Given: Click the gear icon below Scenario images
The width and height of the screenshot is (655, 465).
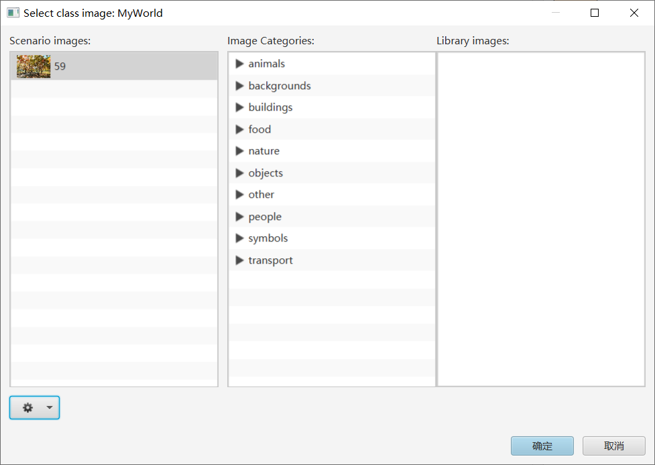Looking at the screenshot, I should 27,408.
